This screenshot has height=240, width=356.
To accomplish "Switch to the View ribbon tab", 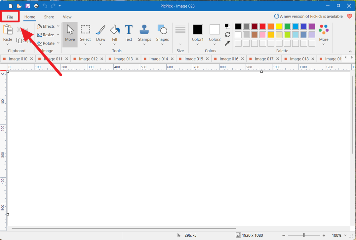I will coord(67,17).
